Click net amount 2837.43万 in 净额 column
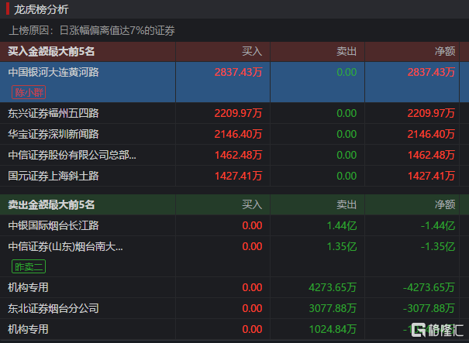The width and height of the screenshot is (469, 343). (431, 72)
